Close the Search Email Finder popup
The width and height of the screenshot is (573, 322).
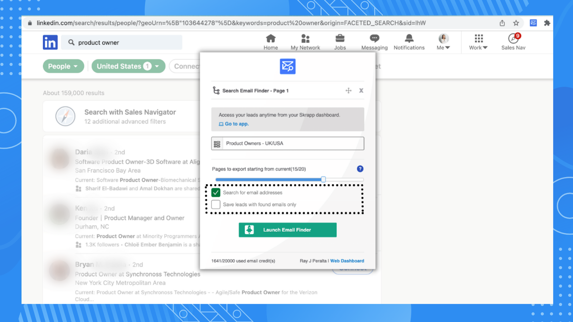(361, 91)
